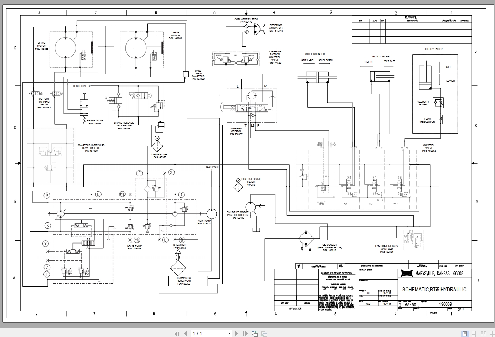
Task: Select code number 65459 in title block
Action: point(411,305)
